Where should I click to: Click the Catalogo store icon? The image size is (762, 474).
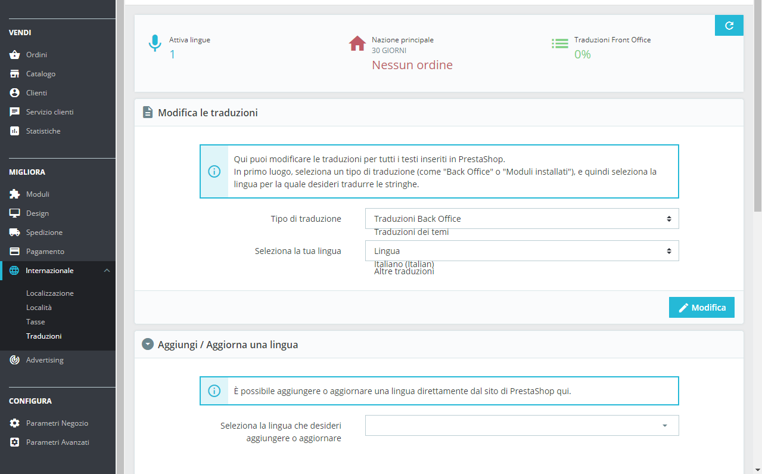point(15,74)
